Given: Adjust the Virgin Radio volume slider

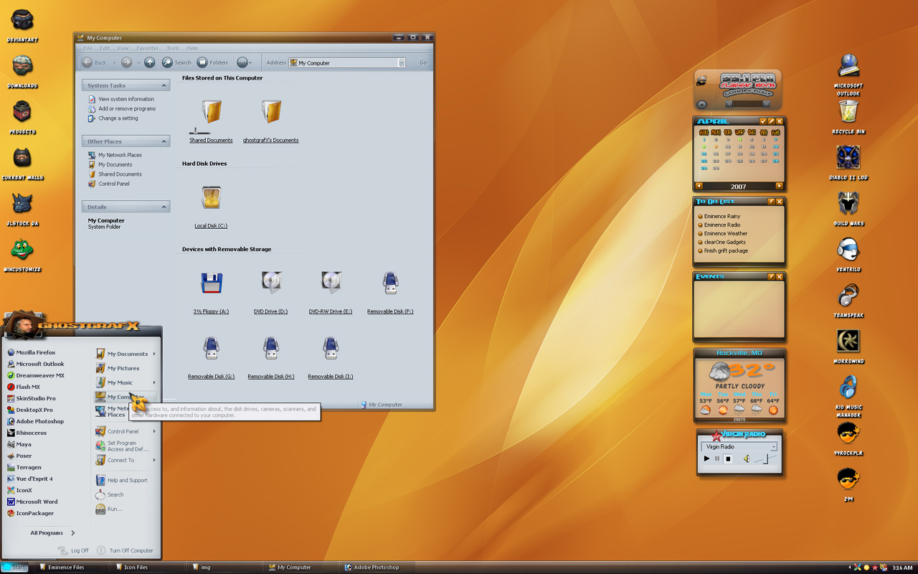Looking at the screenshot, I should 765,458.
